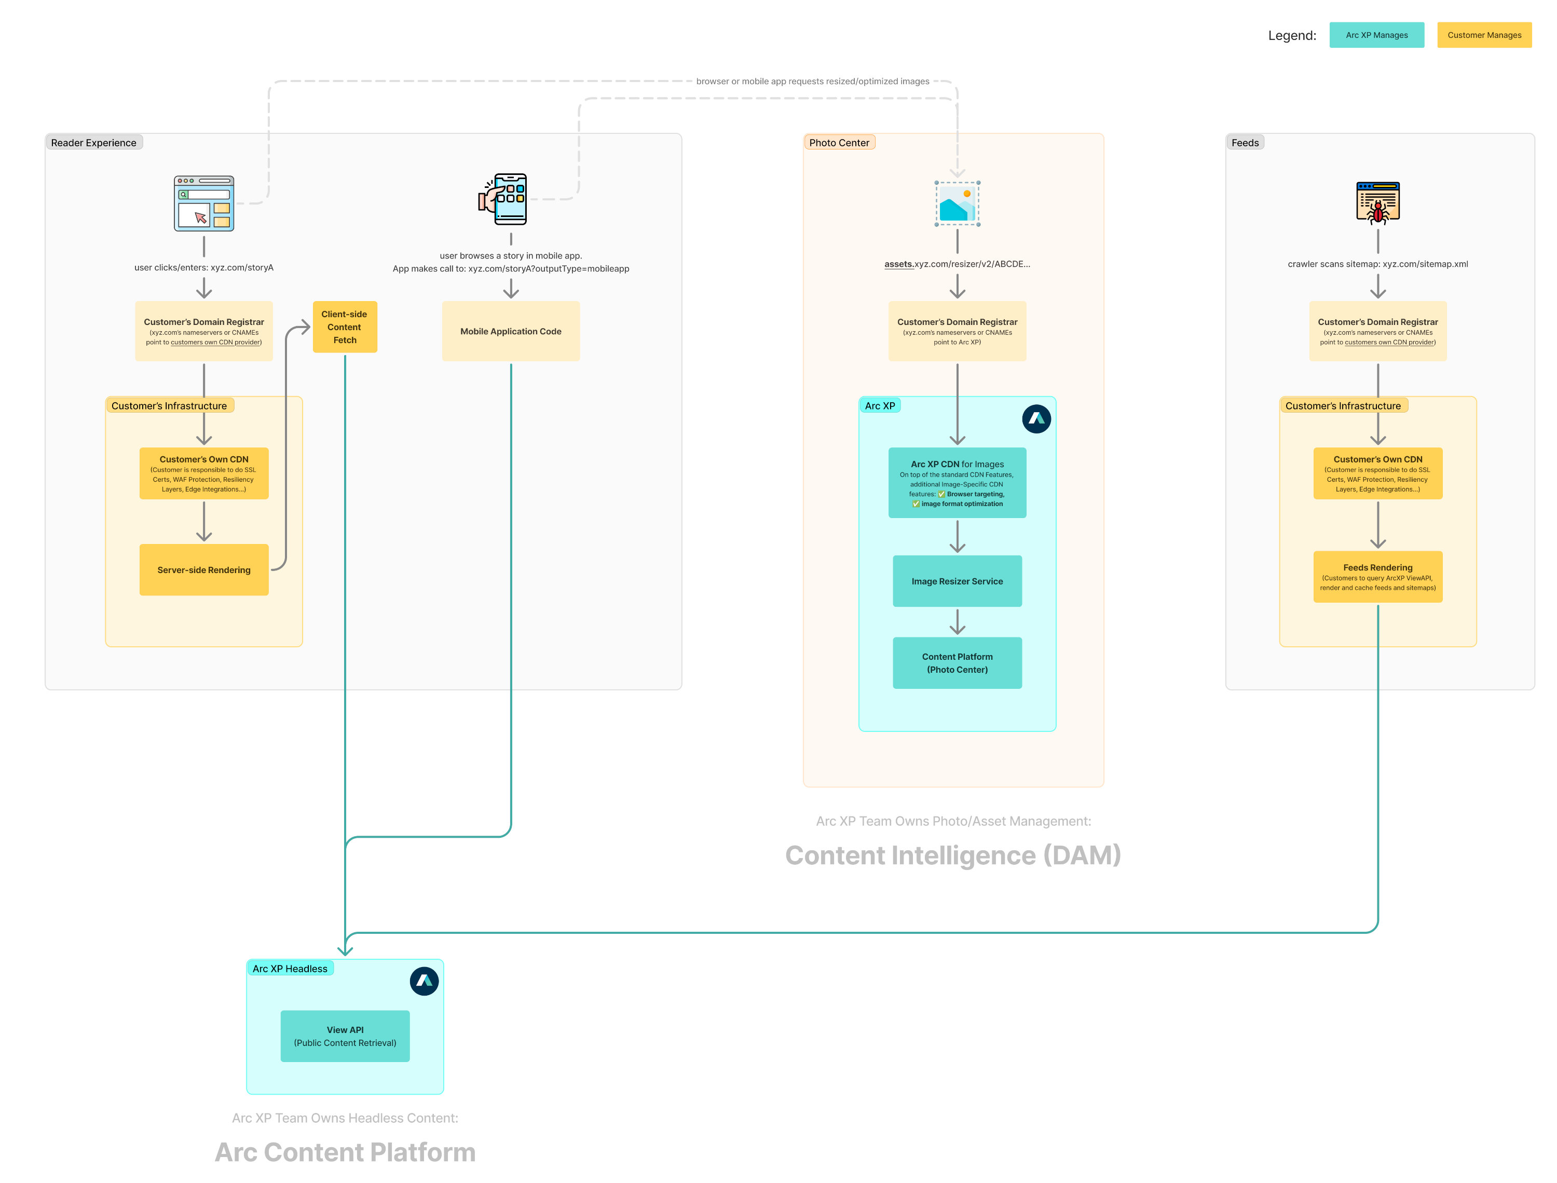Select the Image Resizer Service box
This screenshot has height=1183, width=1557.
(x=957, y=582)
